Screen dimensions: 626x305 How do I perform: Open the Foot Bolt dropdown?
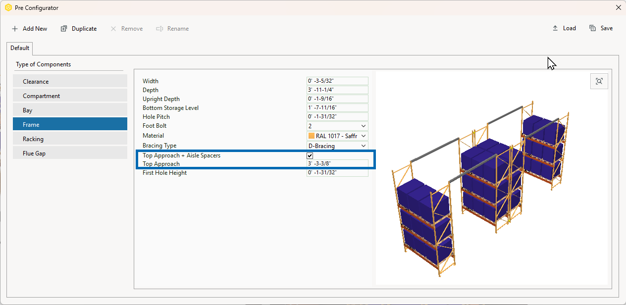click(x=364, y=126)
